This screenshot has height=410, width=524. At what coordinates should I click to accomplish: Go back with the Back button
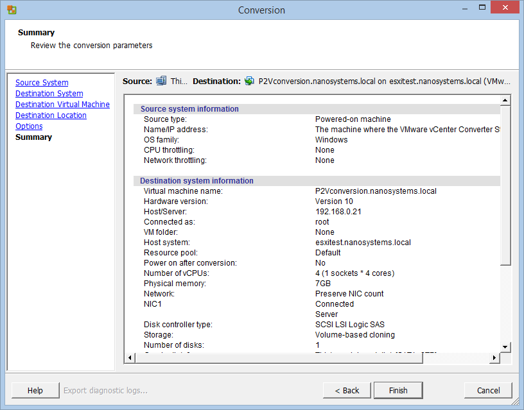tap(347, 390)
